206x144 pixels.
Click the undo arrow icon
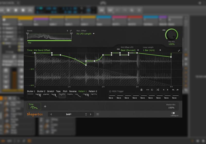pyautogui.click(x=173, y=90)
